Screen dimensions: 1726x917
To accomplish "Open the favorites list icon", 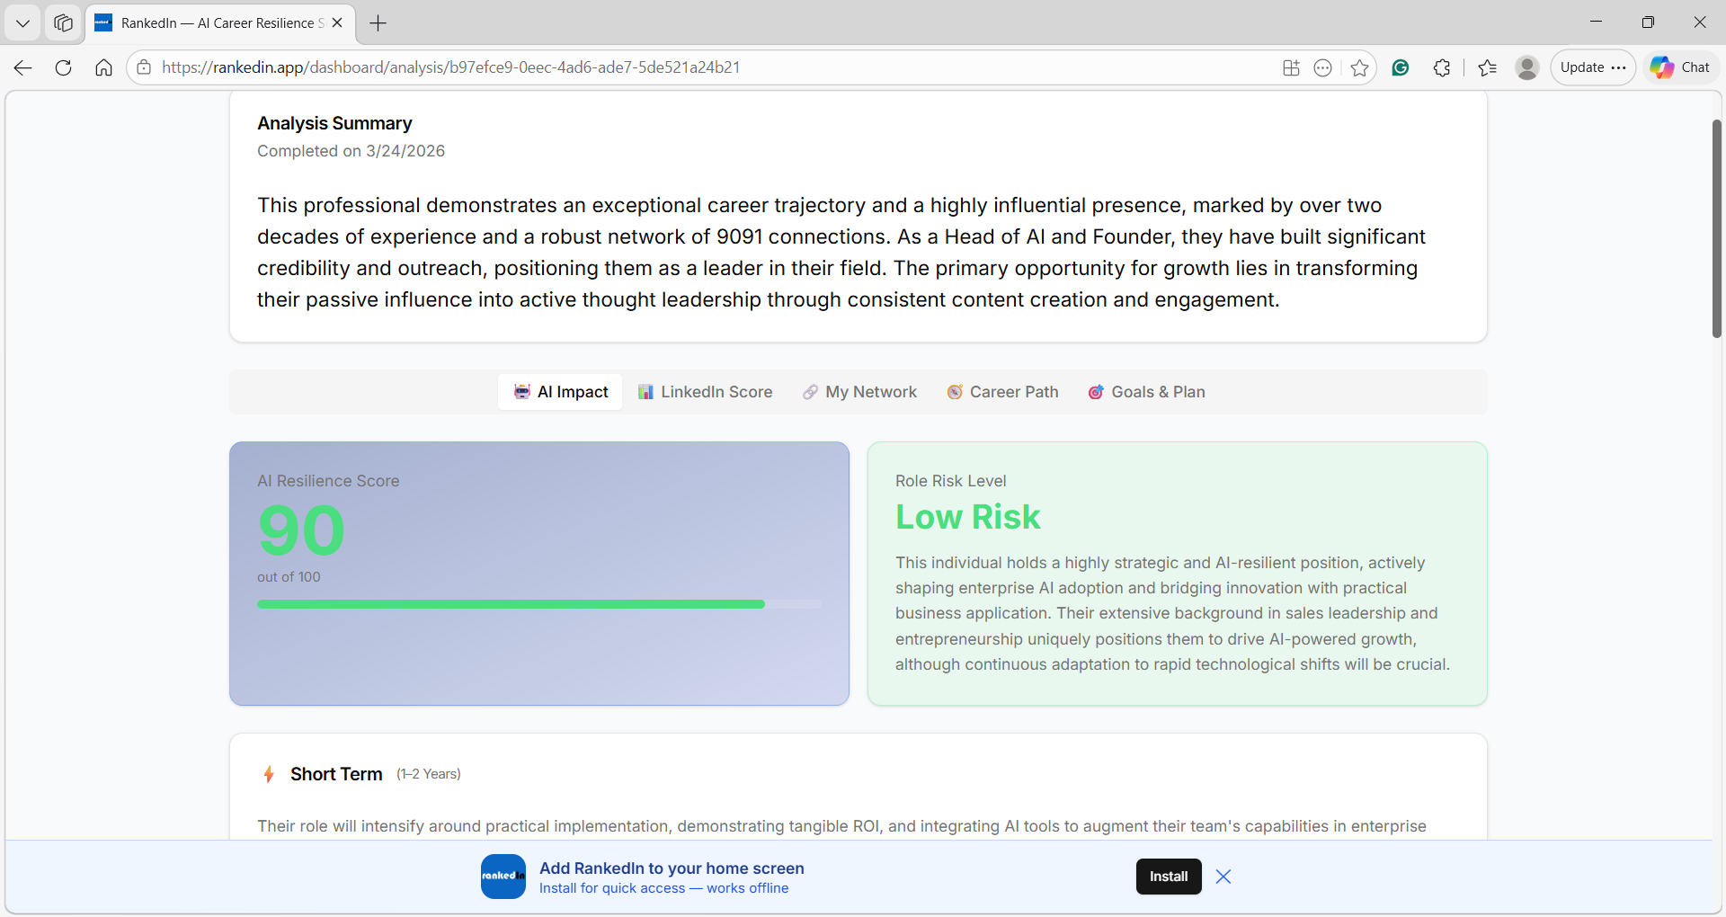I will (1487, 67).
